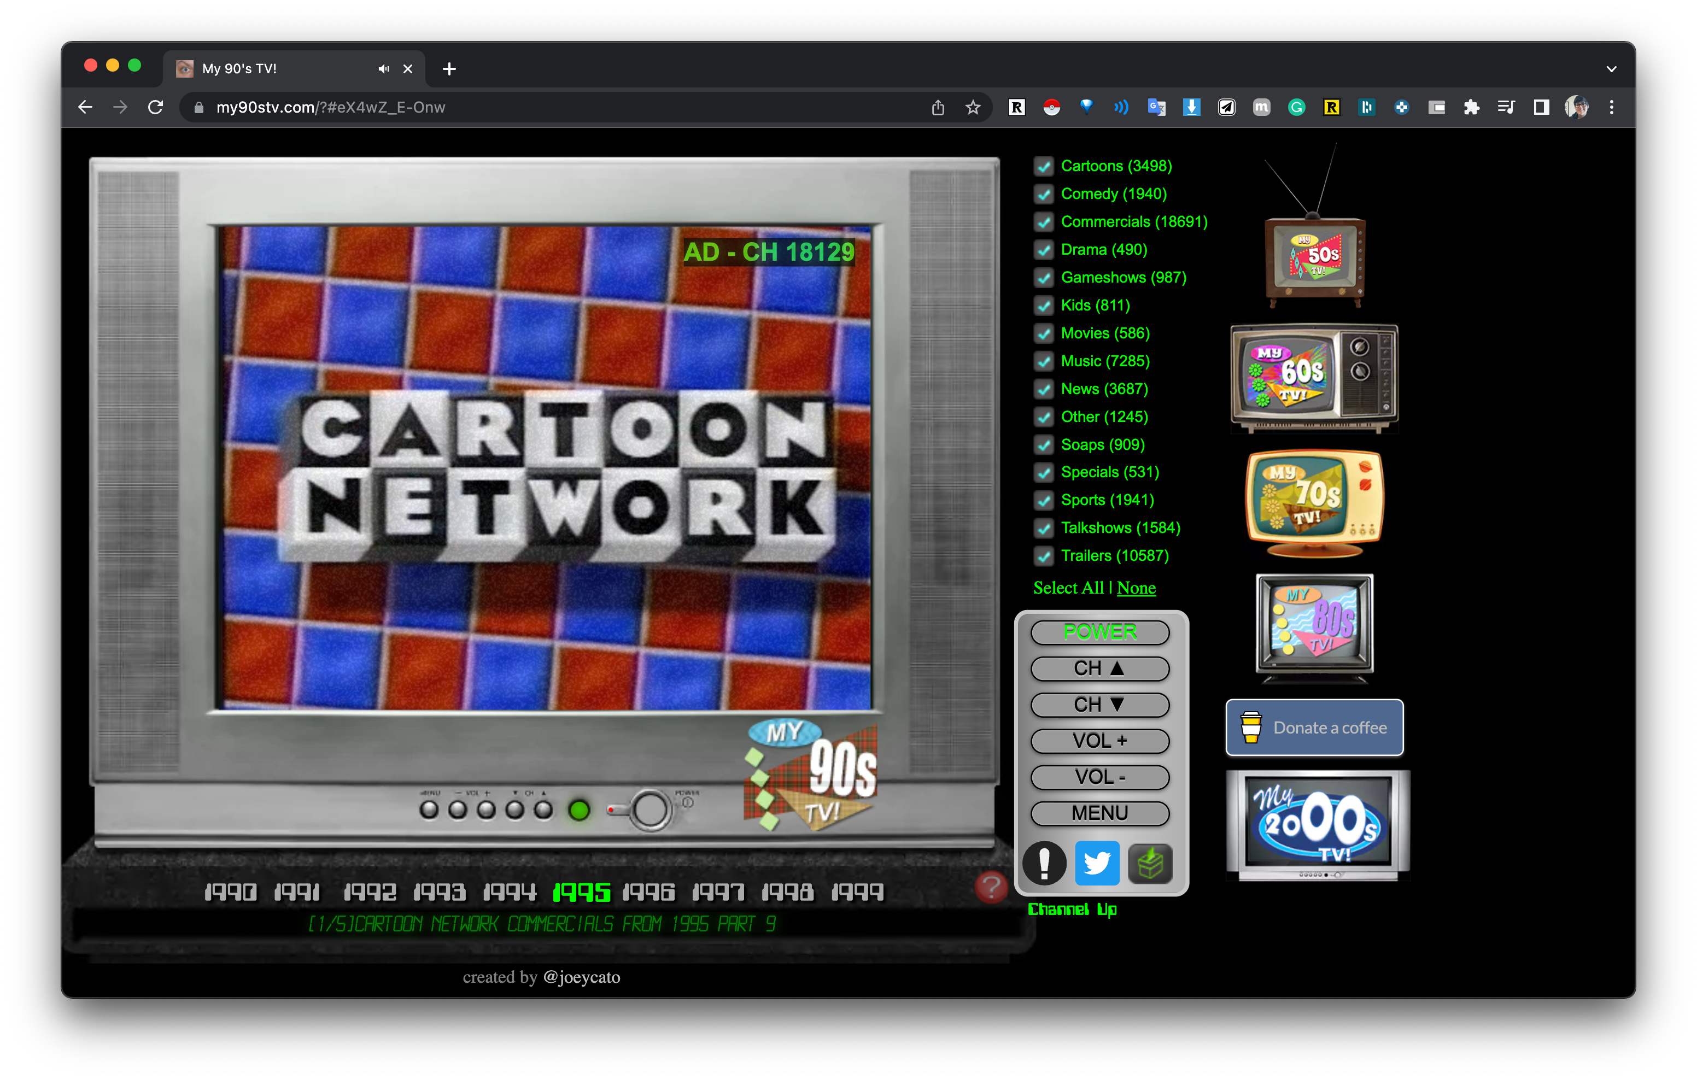This screenshot has width=1697, height=1079.
Task: Open the Extensions puzzle icon
Action: click(x=1471, y=107)
